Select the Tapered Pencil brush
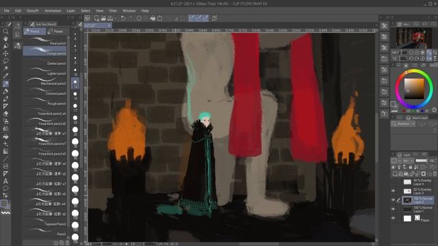The width and height of the screenshot is (438, 246). point(44,222)
